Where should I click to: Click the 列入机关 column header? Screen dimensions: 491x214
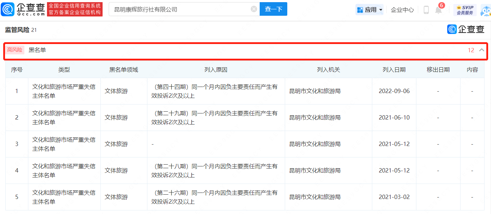329,70
